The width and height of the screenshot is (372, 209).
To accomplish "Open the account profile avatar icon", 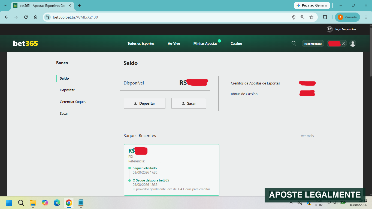I will coord(353,43).
